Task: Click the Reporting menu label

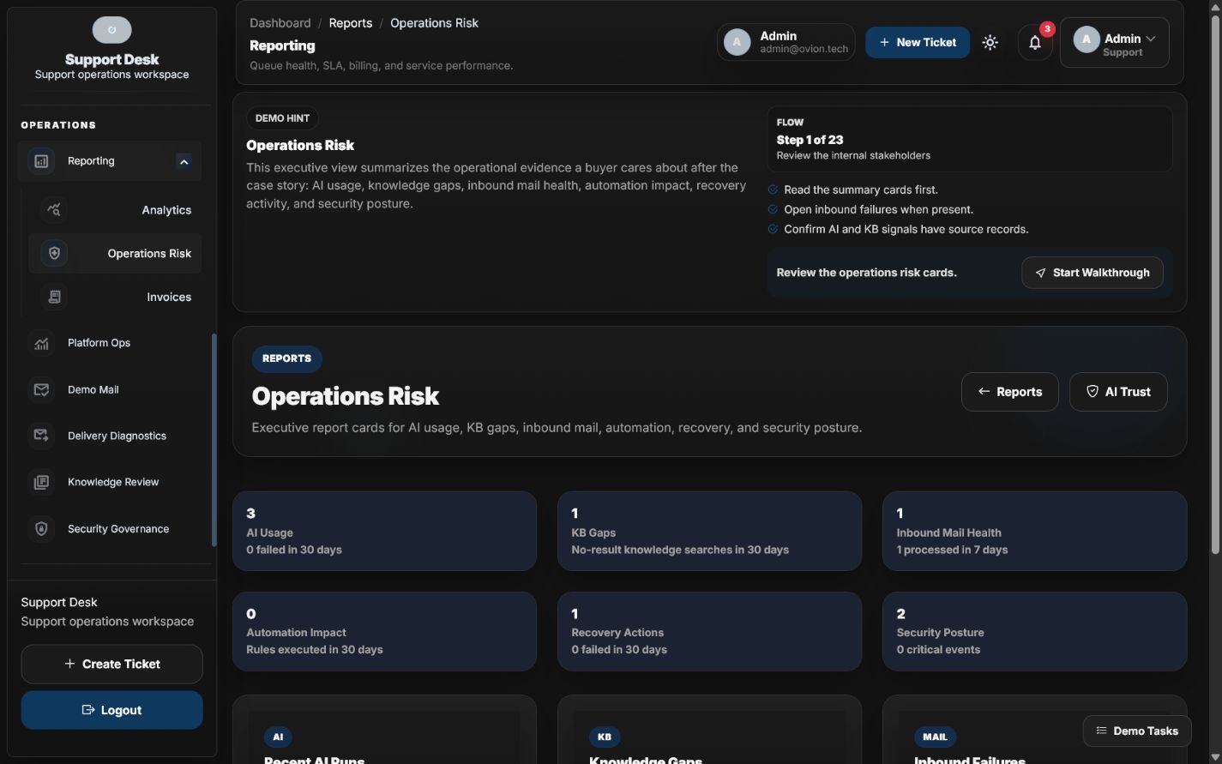Action: coord(91,161)
